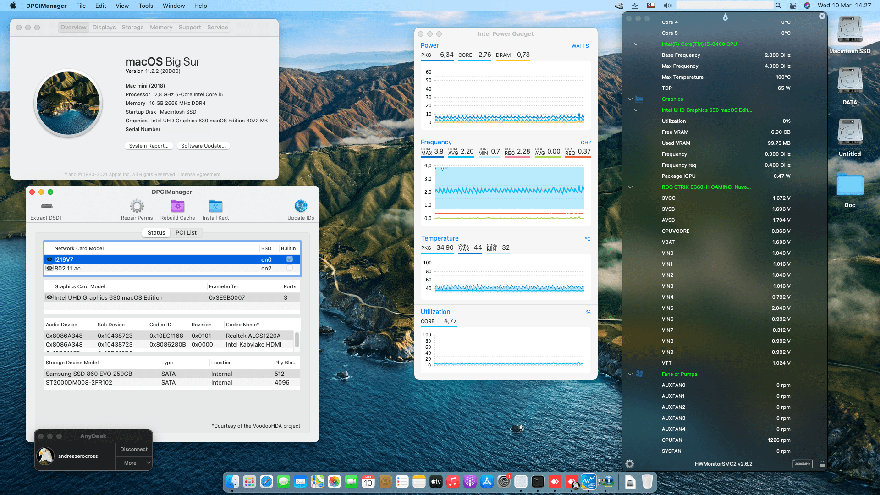Open Finder from the Dock
The image size is (880, 495).
pos(233,482)
